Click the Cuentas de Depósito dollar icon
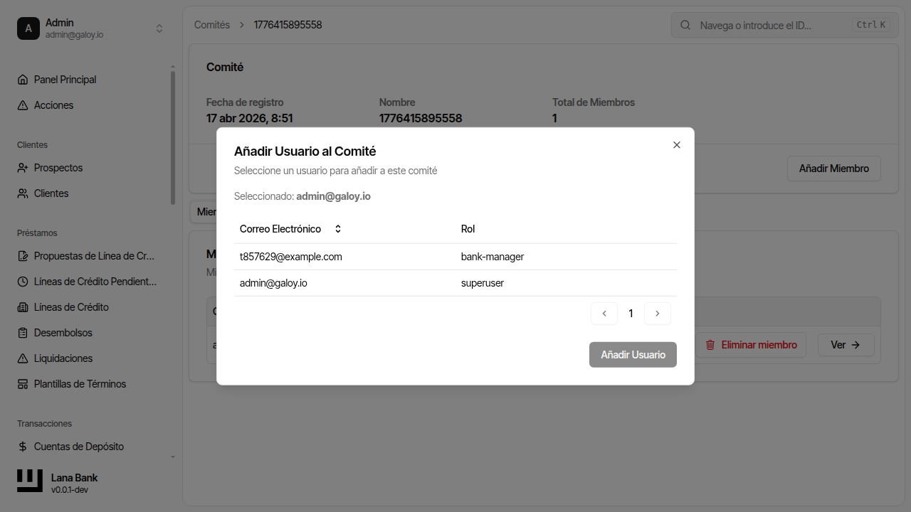Image resolution: width=911 pixels, height=512 pixels. (x=23, y=447)
